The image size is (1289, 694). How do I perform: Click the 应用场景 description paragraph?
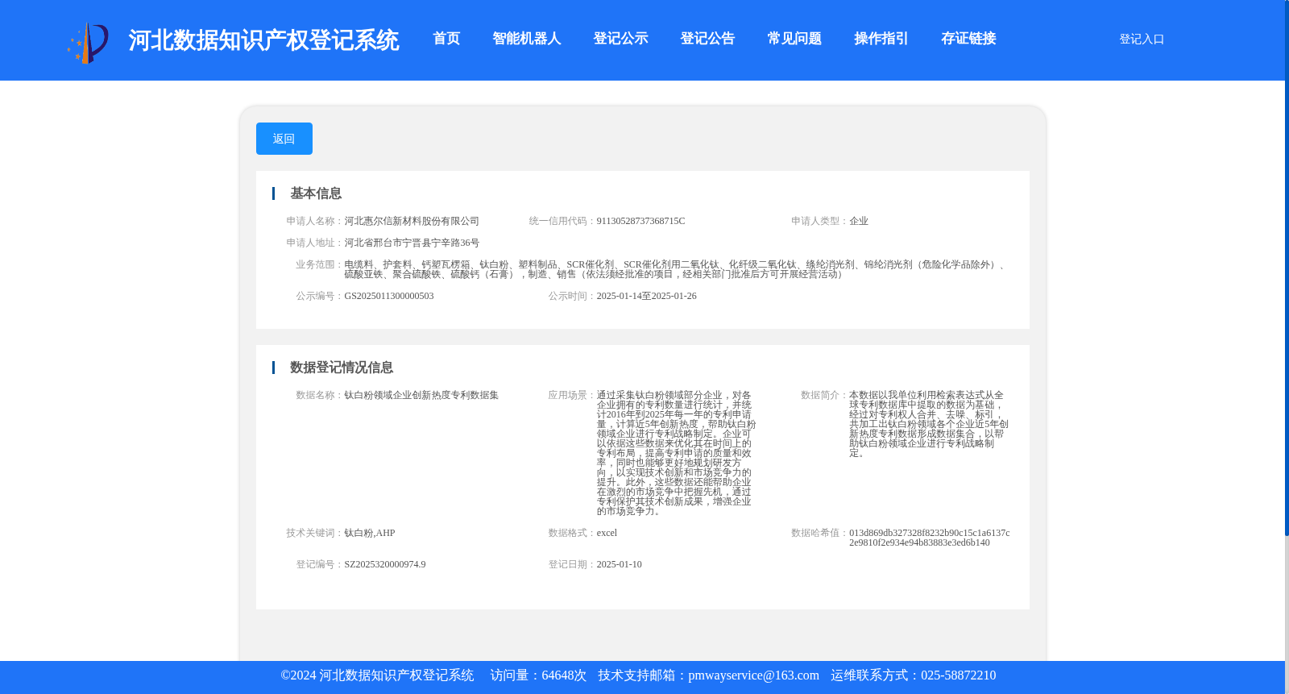[677, 453]
